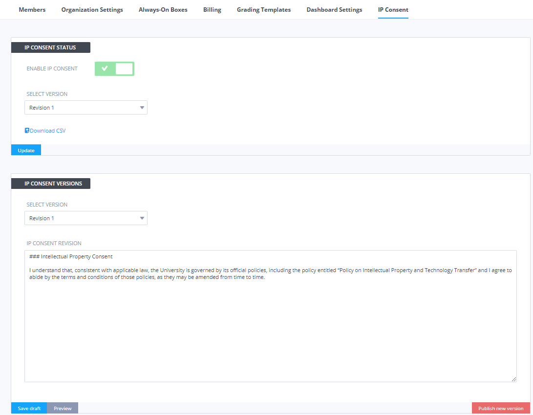
Task: Go to the Always-On Boxes tab
Action: pos(163,10)
